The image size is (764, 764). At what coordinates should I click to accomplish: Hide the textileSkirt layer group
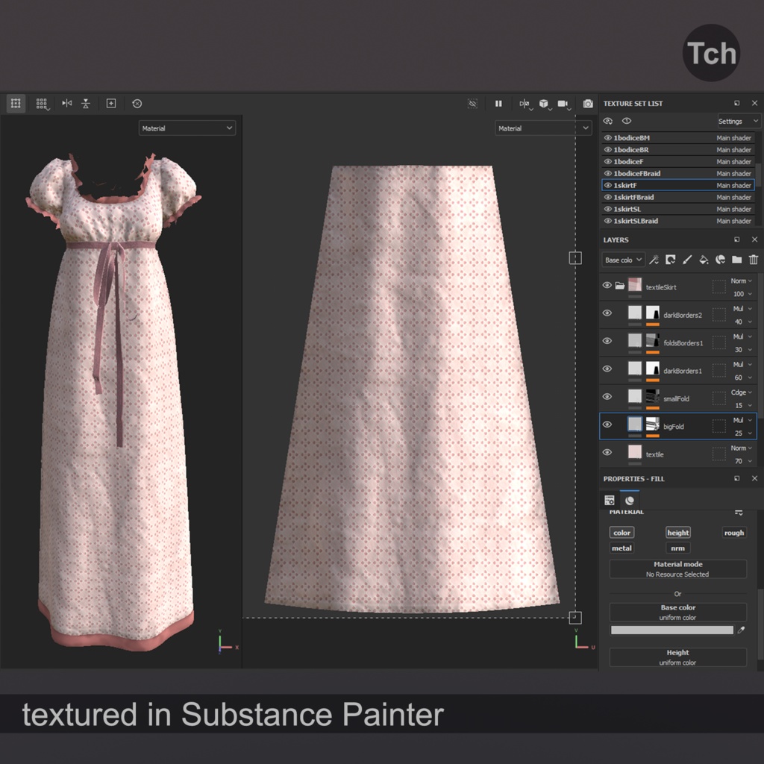click(x=607, y=286)
